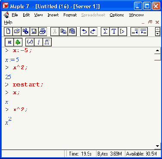Expand toolbar with the down stepper arrow
Viewport: 162px width, 159px height.
(158, 34)
